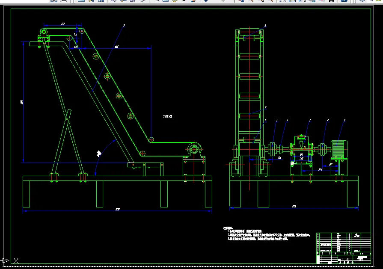
Task: Click part balloon number 8
Action: 265,25
